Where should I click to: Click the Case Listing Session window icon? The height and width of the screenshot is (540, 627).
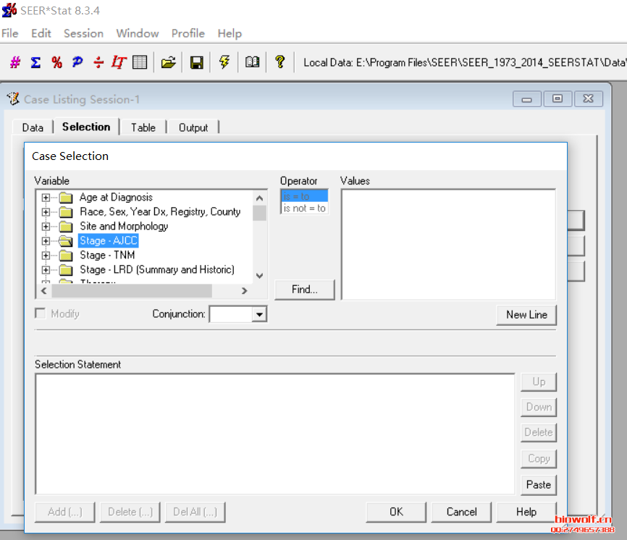13,98
